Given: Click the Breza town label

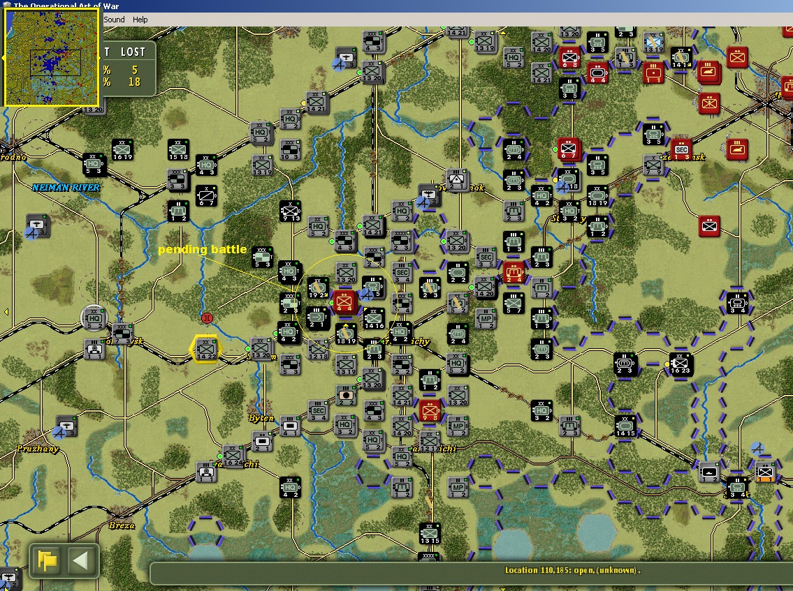Looking at the screenshot, I should [122, 525].
